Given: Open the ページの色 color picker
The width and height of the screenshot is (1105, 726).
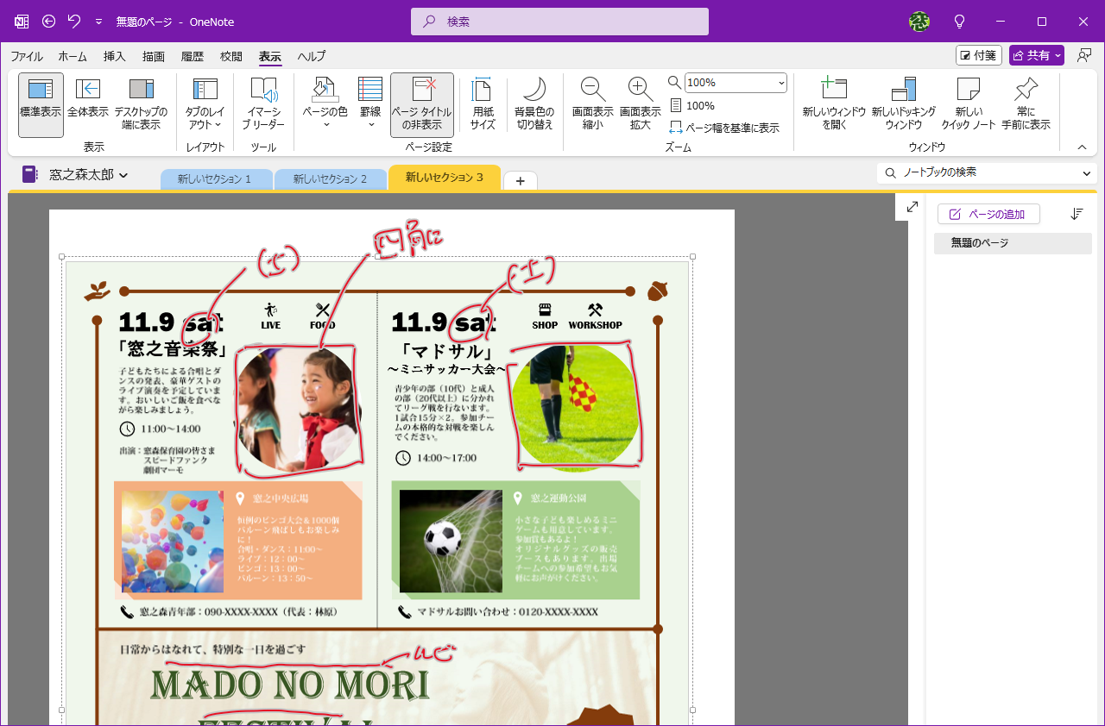Looking at the screenshot, I should (x=325, y=103).
